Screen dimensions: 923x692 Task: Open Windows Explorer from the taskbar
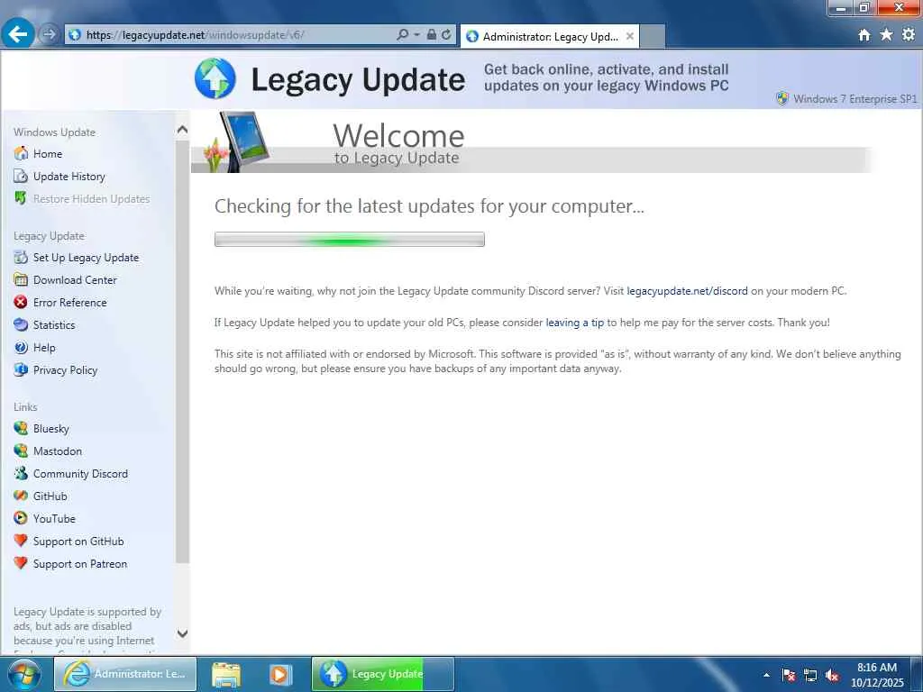[x=226, y=674]
